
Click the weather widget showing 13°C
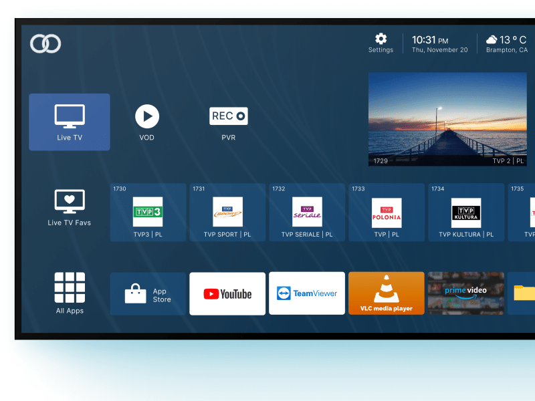click(506, 44)
